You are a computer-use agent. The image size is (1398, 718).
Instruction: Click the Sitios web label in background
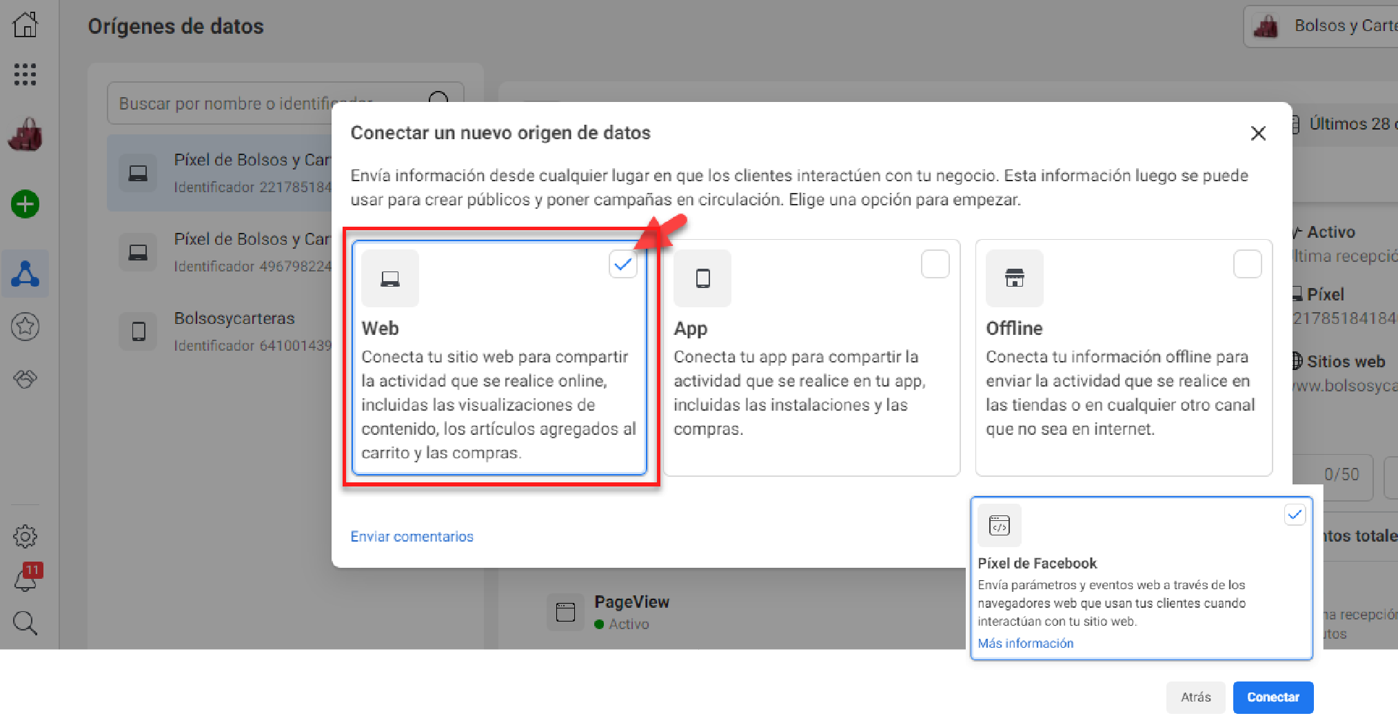point(1346,362)
